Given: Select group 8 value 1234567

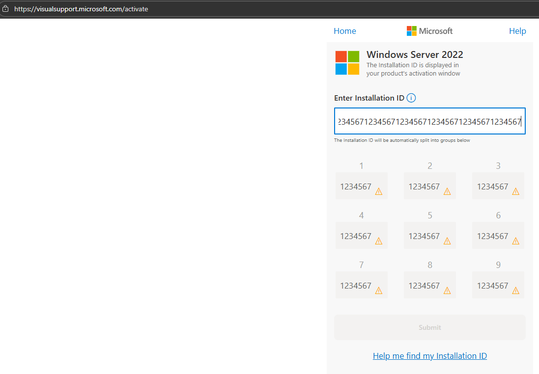Looking at the screenshot, I should [x=424, y=286].
